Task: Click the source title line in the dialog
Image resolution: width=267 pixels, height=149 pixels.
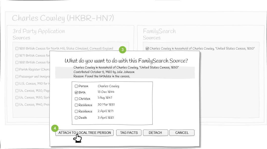Action: click(x=126, y=67)
